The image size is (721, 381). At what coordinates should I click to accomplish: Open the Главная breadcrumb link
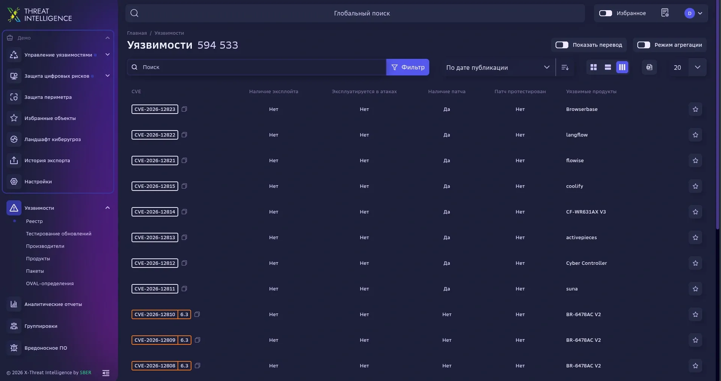tap(137, 33)
